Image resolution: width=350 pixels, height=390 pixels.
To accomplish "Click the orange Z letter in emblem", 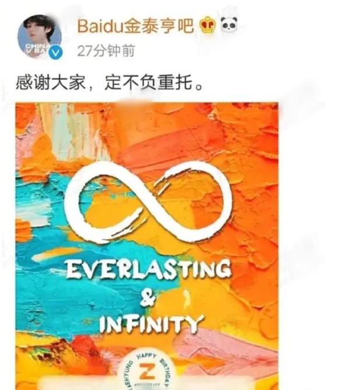I will [148, 372].
